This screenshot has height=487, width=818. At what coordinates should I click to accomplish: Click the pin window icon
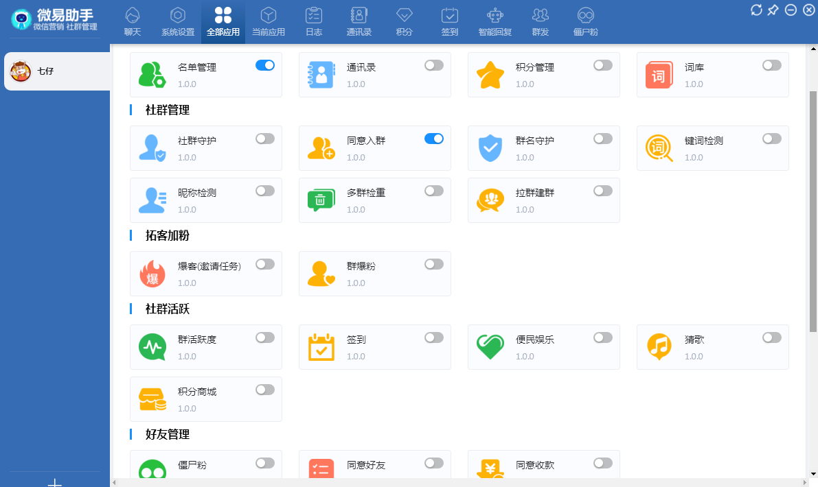[773, 10]
